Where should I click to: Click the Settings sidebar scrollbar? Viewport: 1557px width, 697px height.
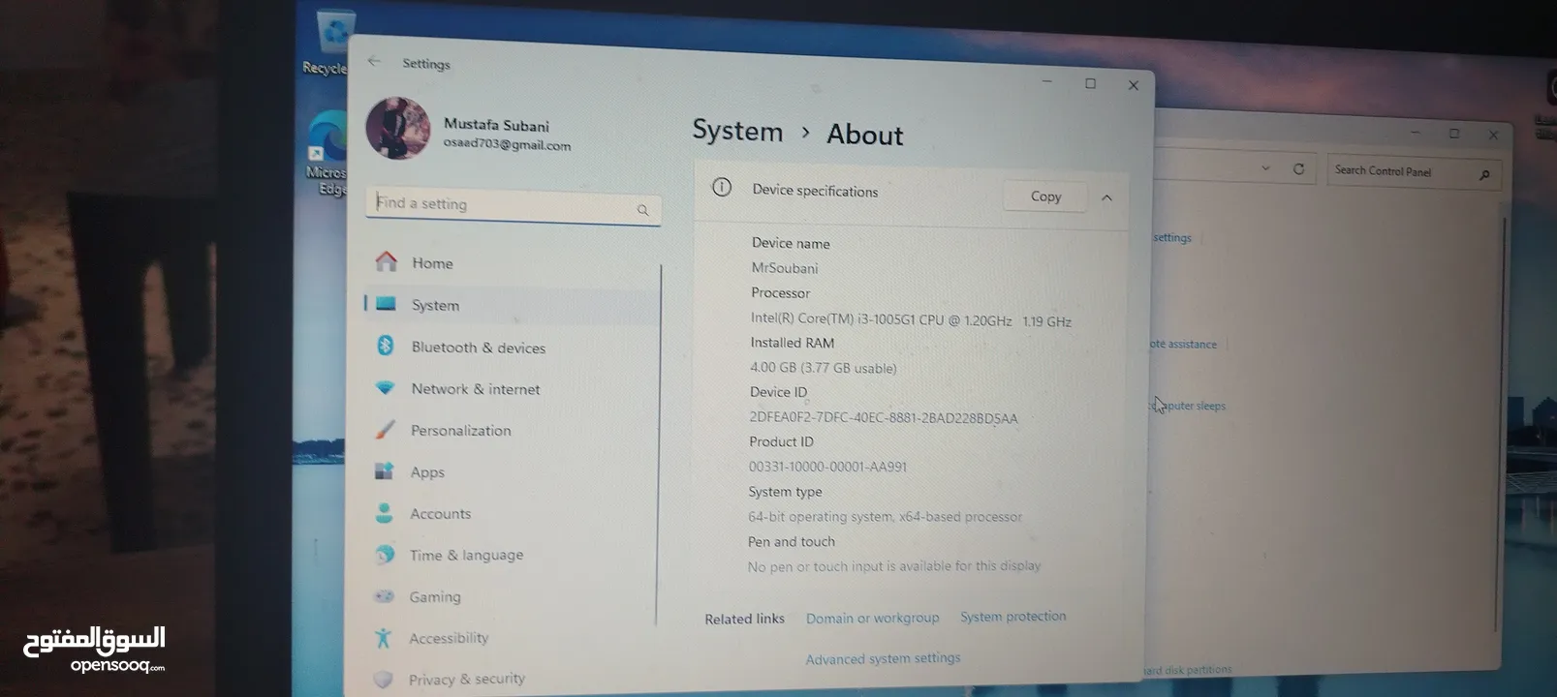coord(659,445)
